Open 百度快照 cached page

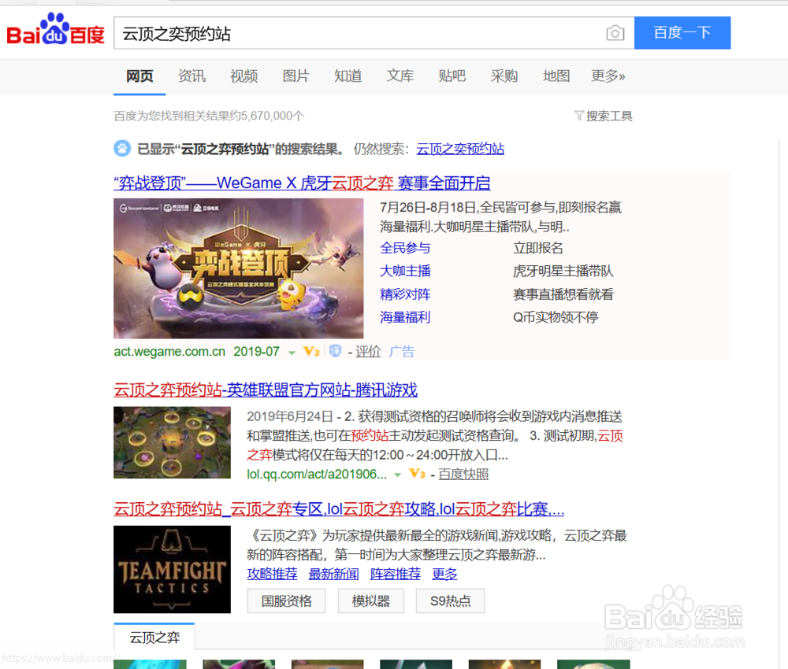coord(463,474)
